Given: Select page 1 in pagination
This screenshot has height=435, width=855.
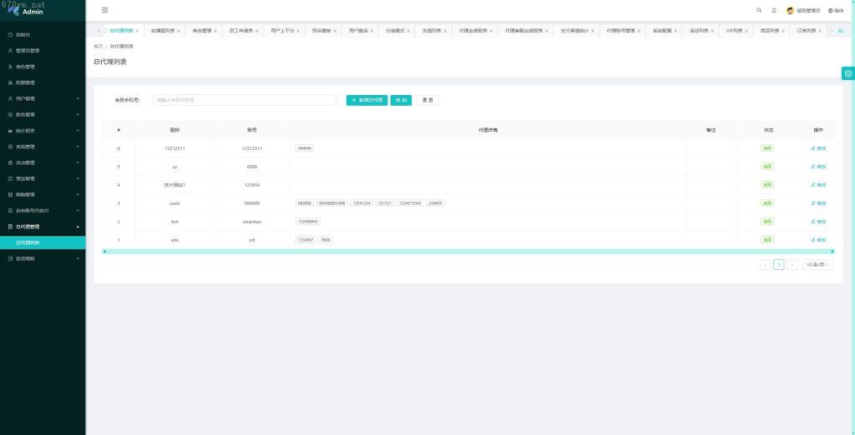Looking at the screenshot, I should 779,265.
